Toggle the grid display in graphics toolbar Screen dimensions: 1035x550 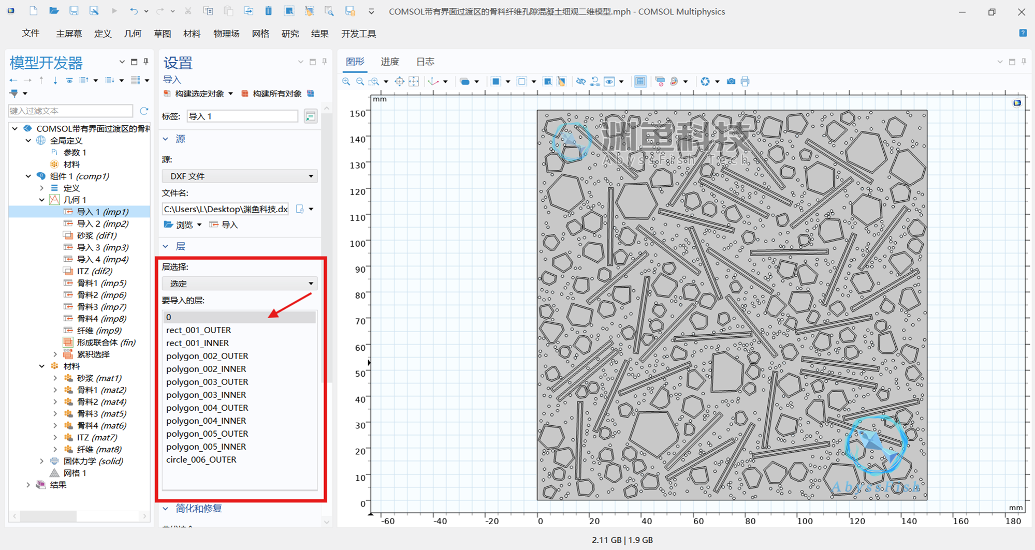tap(640, 81)
